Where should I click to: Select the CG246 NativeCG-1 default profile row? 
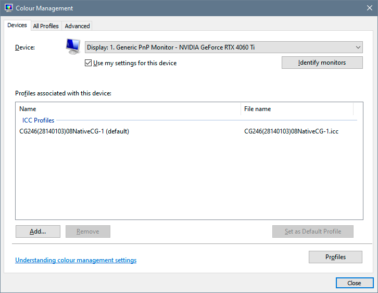point(74,131)
